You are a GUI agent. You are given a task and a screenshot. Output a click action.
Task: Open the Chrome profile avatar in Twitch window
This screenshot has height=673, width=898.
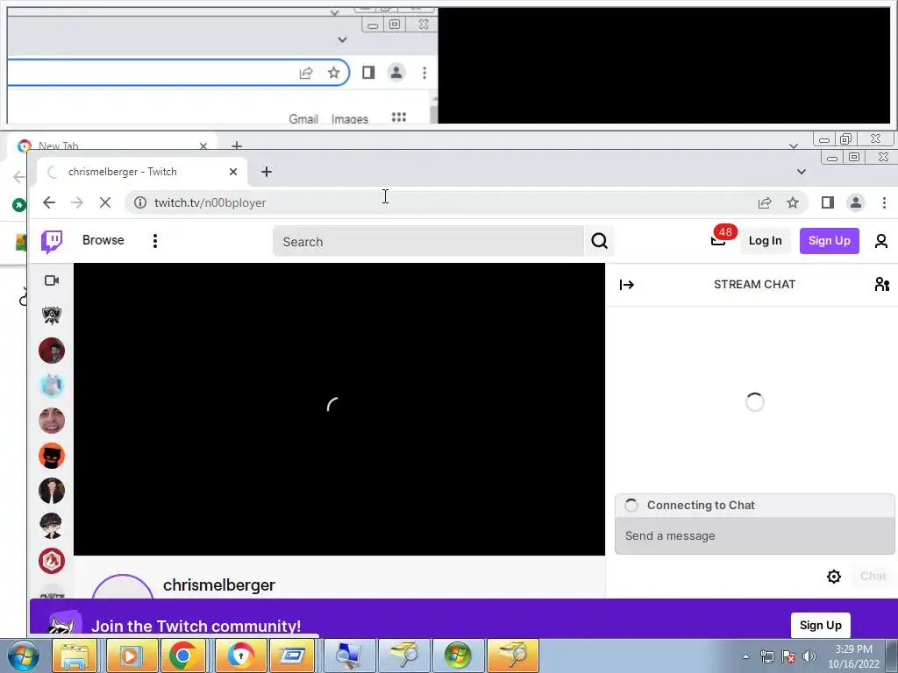point(856,202)
